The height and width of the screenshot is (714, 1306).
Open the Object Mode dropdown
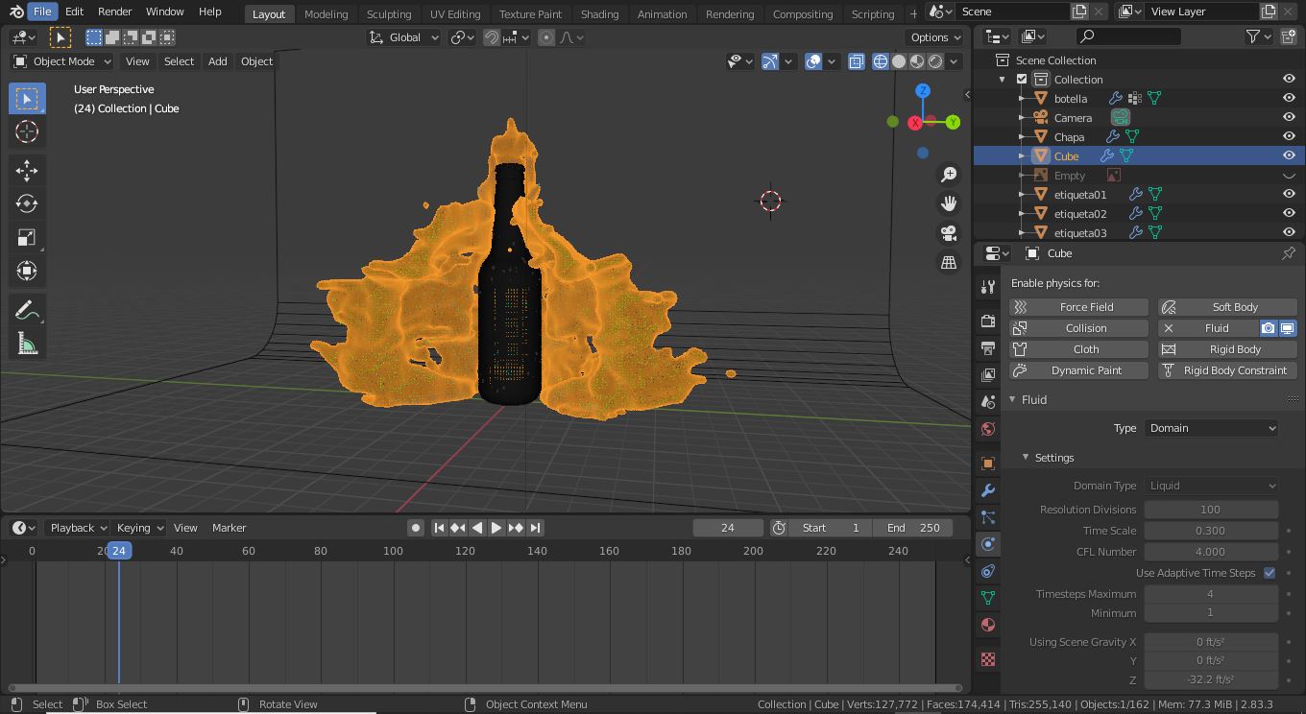click(62, 61)
